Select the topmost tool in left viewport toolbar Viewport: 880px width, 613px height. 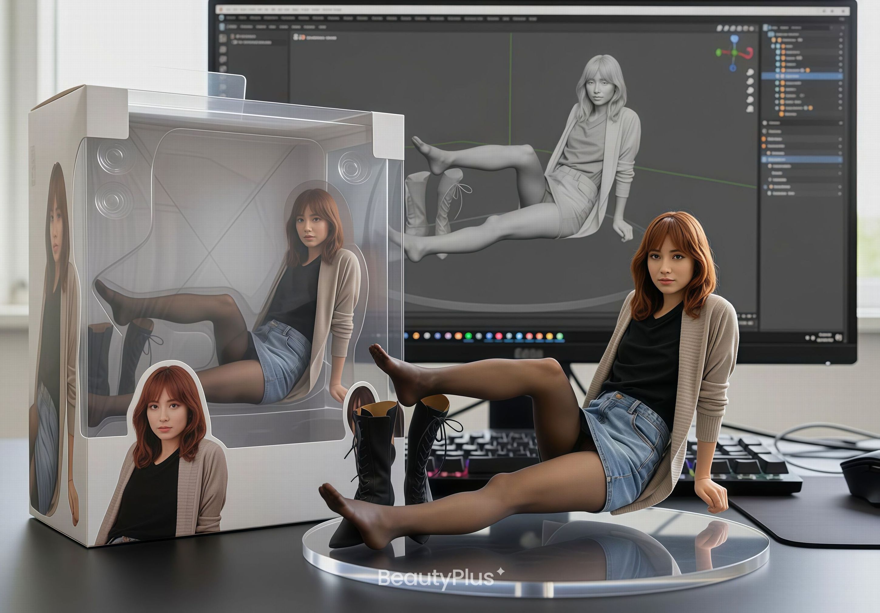tap(223, 38)
